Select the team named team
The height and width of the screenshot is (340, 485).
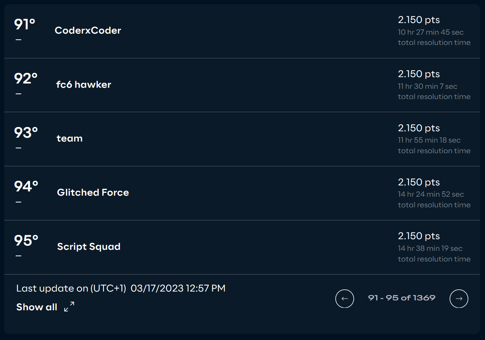(x=70, y=138)
